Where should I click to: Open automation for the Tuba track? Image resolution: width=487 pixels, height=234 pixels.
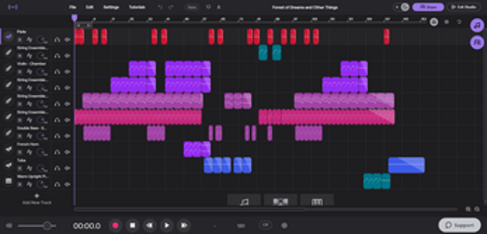point(29,168)
